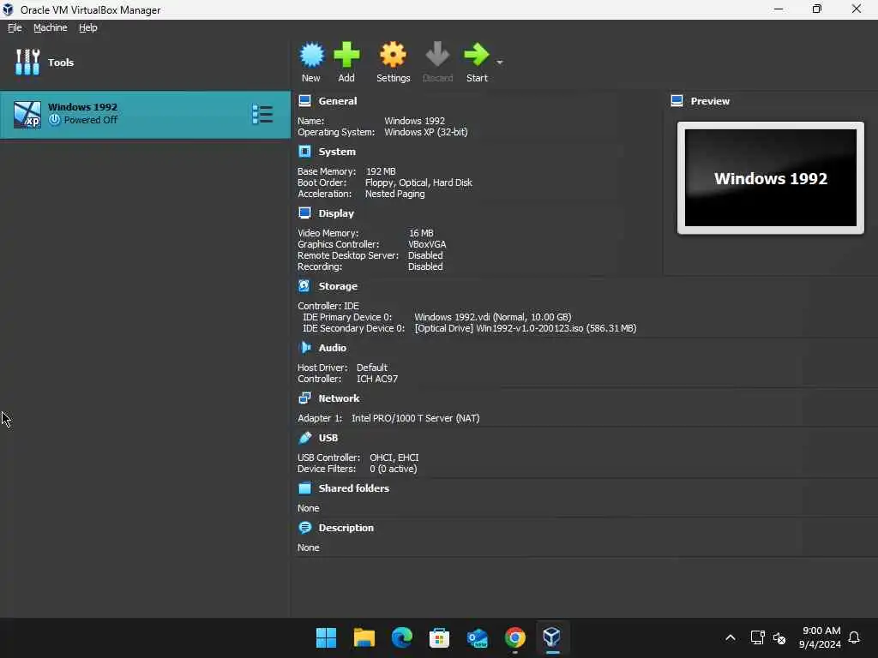The image size is (878, 658).
Task: Open the notifications bell icon
Action: [854, 637]
